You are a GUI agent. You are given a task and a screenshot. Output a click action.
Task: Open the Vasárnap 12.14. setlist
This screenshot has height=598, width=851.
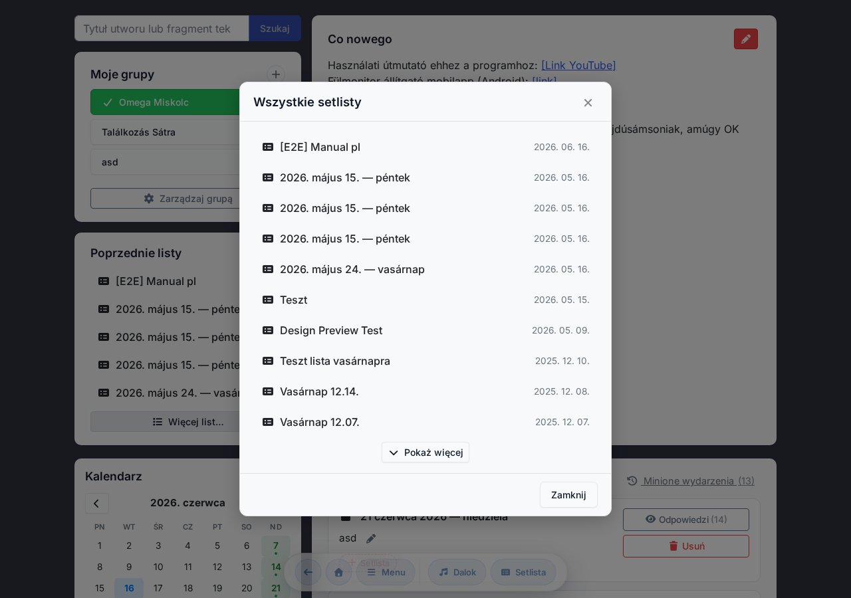(x=425, y=391)
